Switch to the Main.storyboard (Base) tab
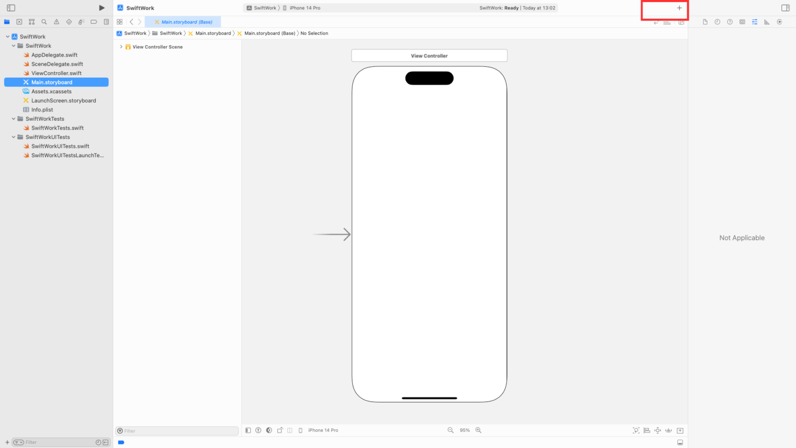The height and width of the screenshot is (448, 796). [183, 22]
